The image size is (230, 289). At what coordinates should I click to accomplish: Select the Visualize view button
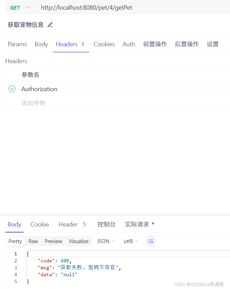tap(79, 241)
